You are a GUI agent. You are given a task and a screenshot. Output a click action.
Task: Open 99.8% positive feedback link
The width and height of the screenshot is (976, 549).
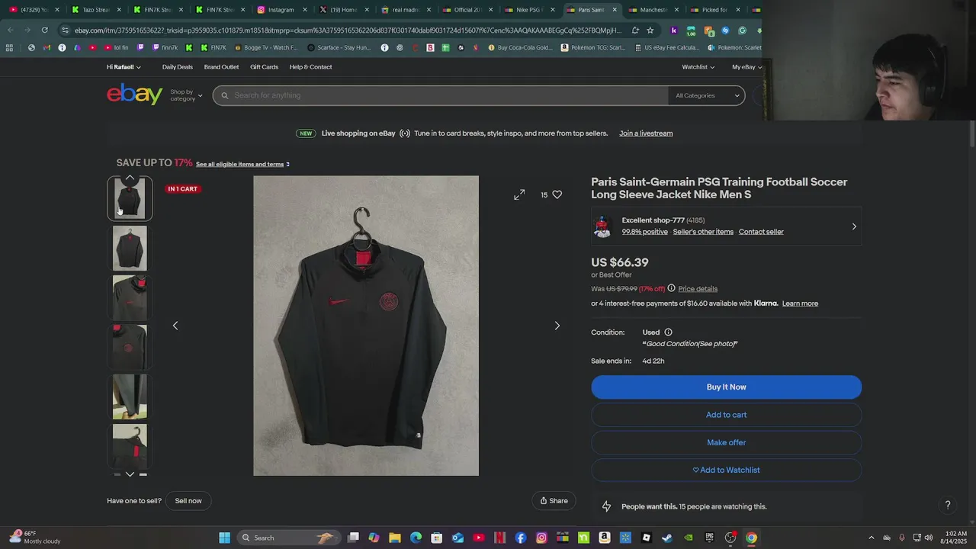click(644, 232)
